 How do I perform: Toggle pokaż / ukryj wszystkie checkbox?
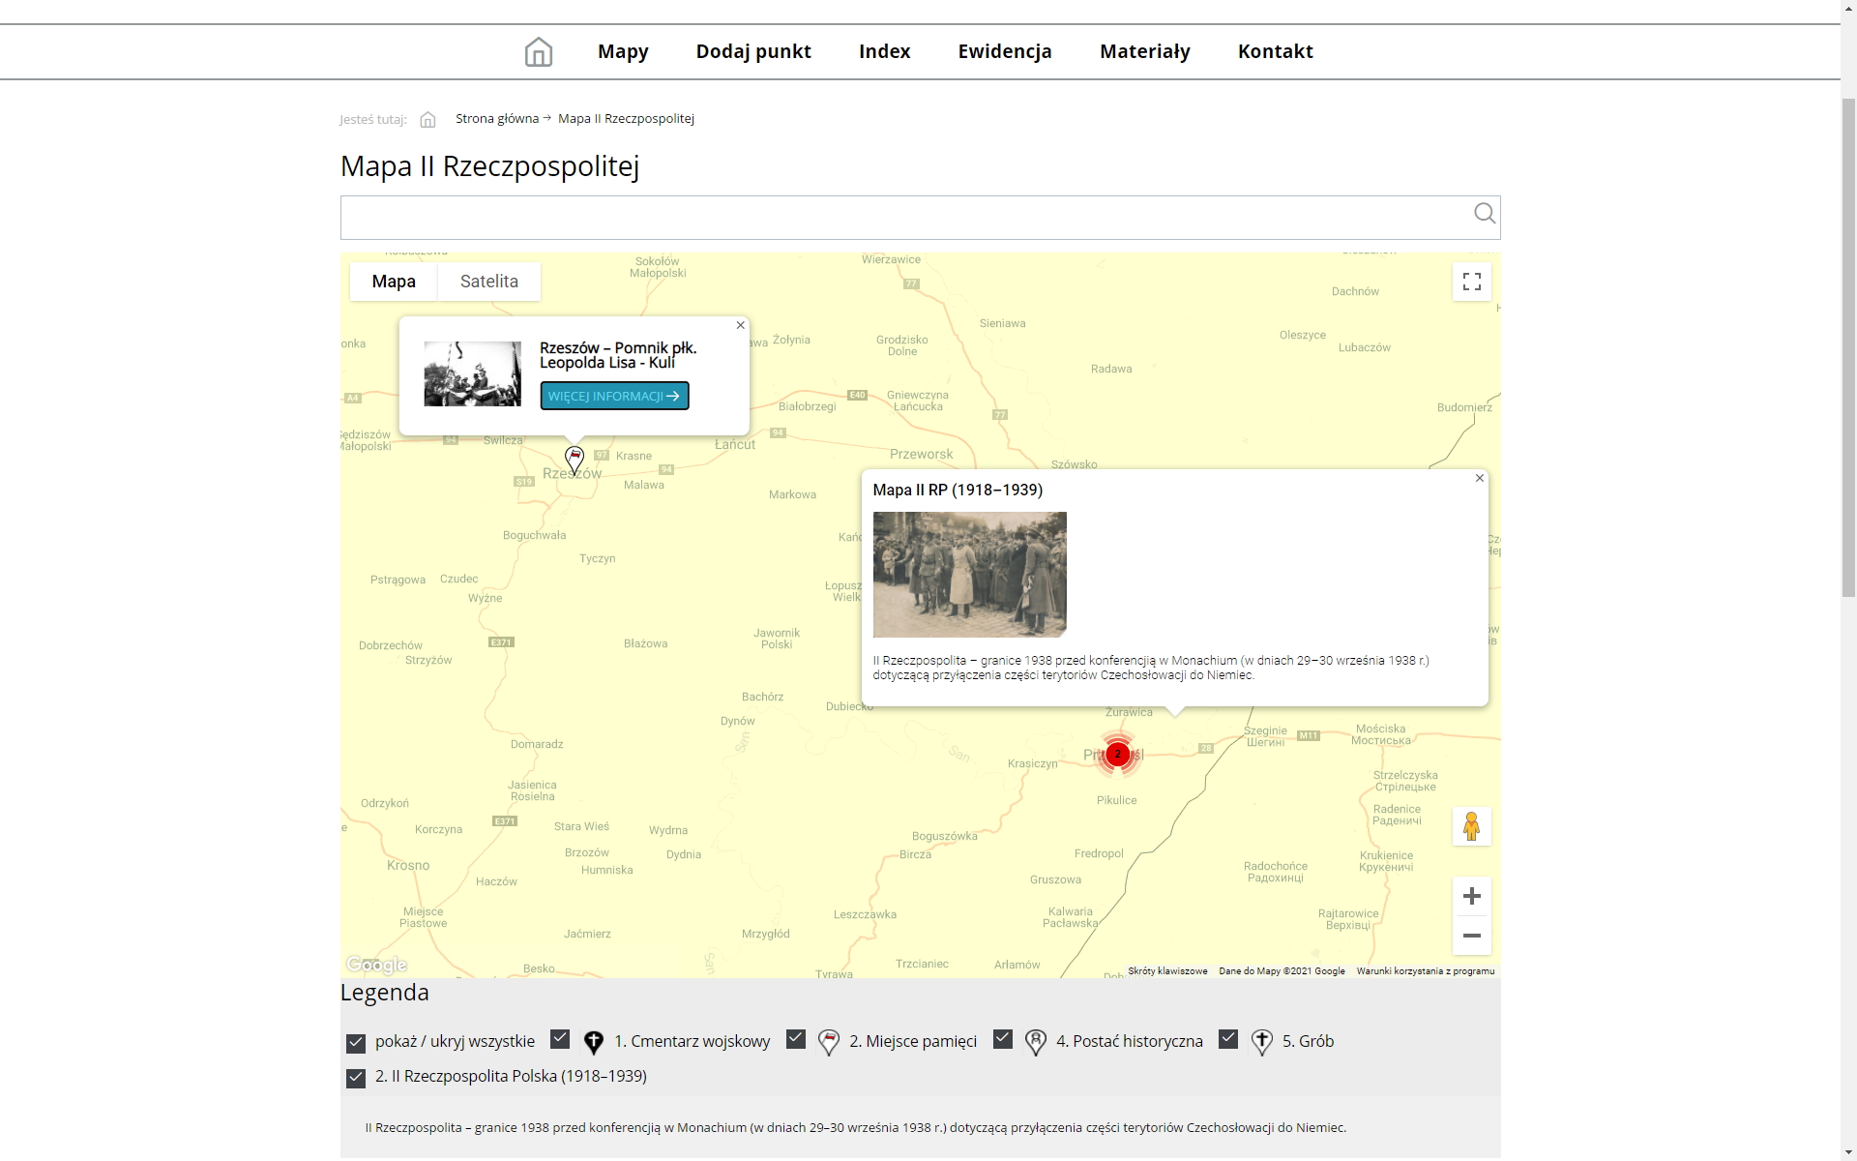pos(356,1043)
